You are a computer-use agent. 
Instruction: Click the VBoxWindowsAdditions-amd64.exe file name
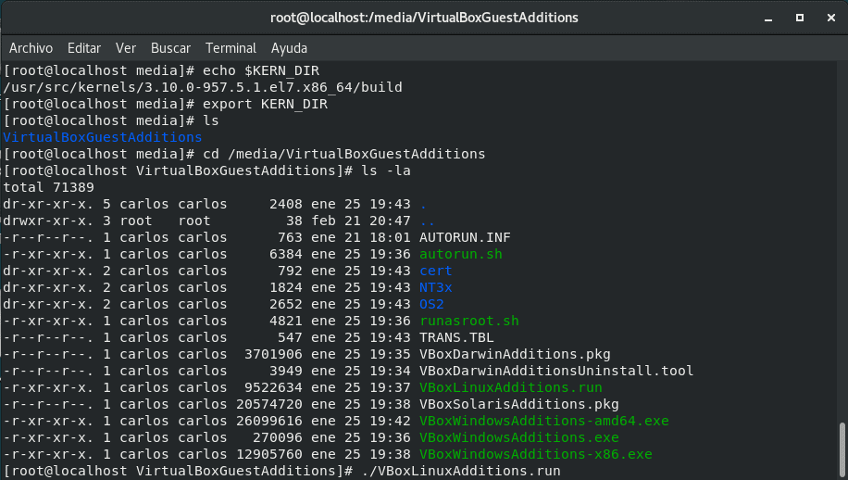pos(544,421)
